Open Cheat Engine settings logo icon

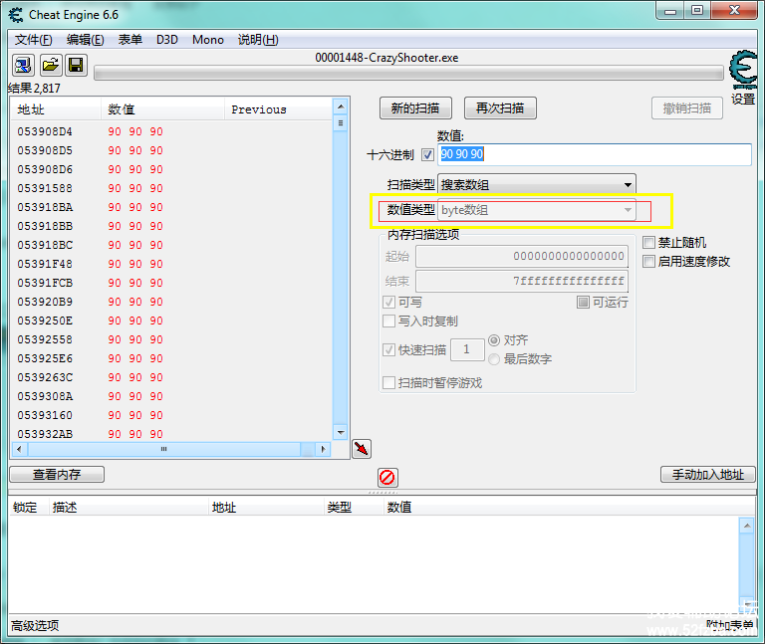coord(743,72)
